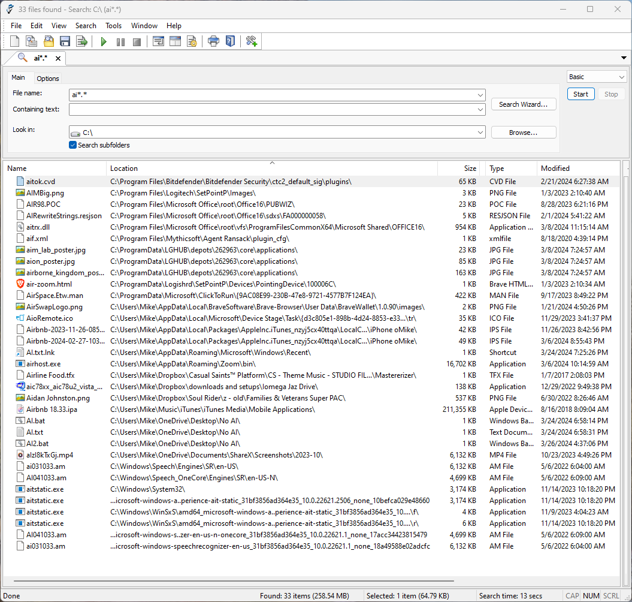The width and height of the screenshot is (632, 602).
Task: Click the Search Wizard button
Action: [523, 104]
